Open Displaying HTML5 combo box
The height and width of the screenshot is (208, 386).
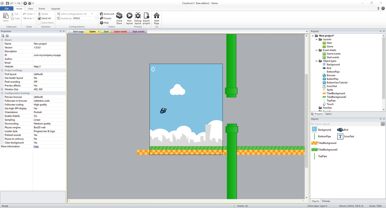point(85,18)
